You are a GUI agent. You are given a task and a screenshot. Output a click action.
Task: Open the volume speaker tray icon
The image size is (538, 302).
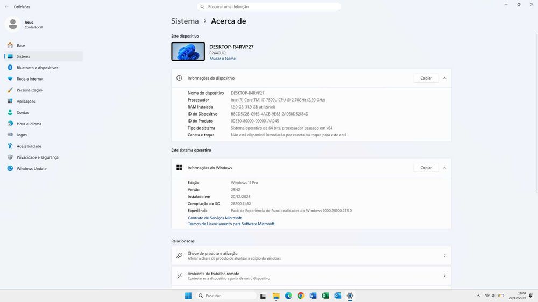[493, 296]
